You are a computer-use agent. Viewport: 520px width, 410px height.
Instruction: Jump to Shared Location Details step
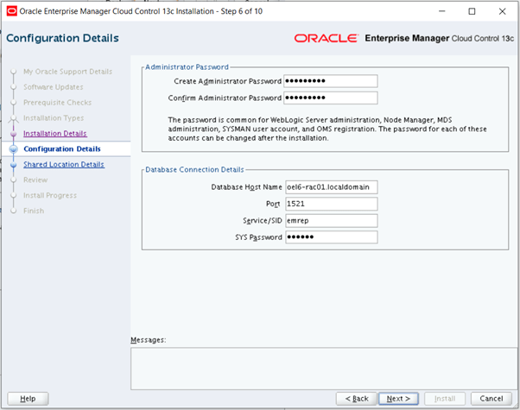[x=63, y=164]
